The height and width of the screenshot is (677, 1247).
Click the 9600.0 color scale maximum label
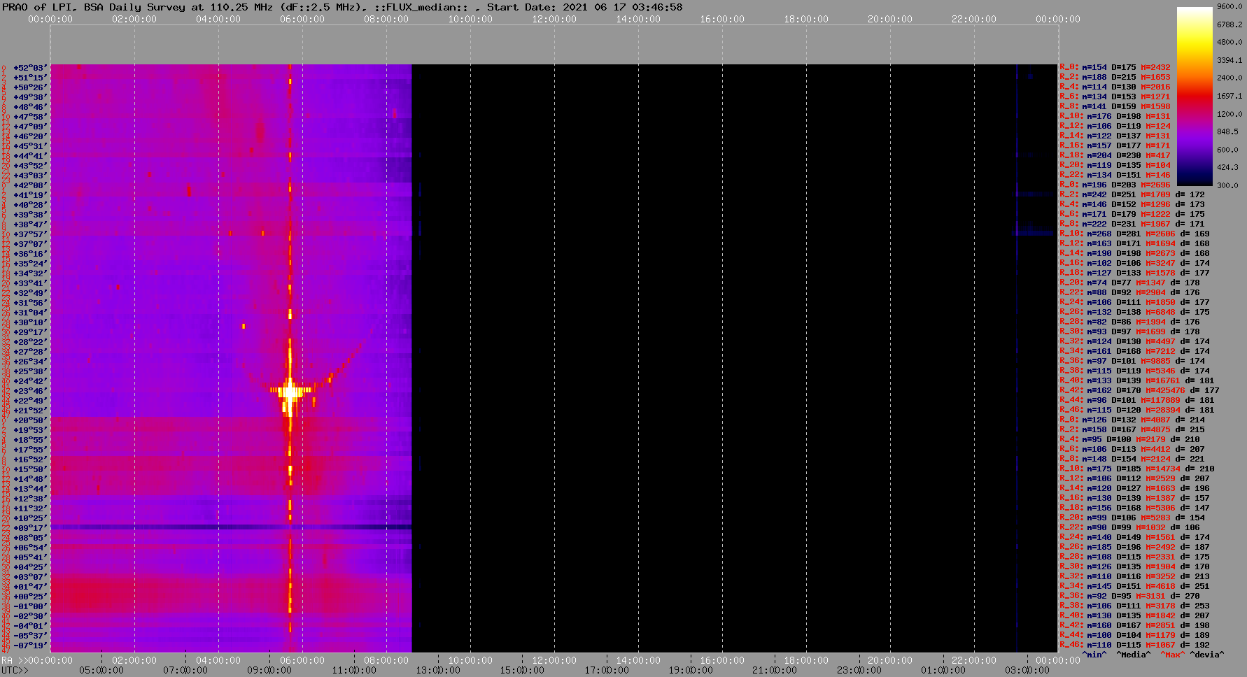(1230, 6)
